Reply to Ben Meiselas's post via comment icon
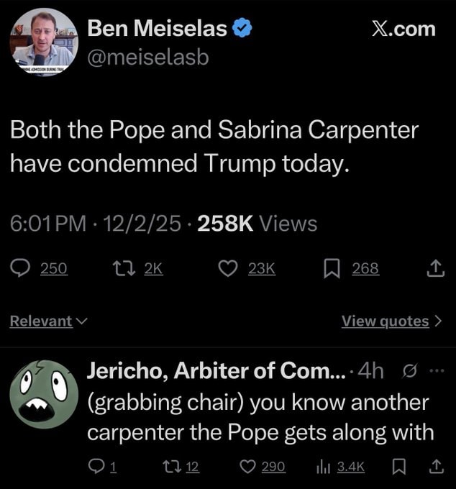456x489 pixels. coord(22,268)
